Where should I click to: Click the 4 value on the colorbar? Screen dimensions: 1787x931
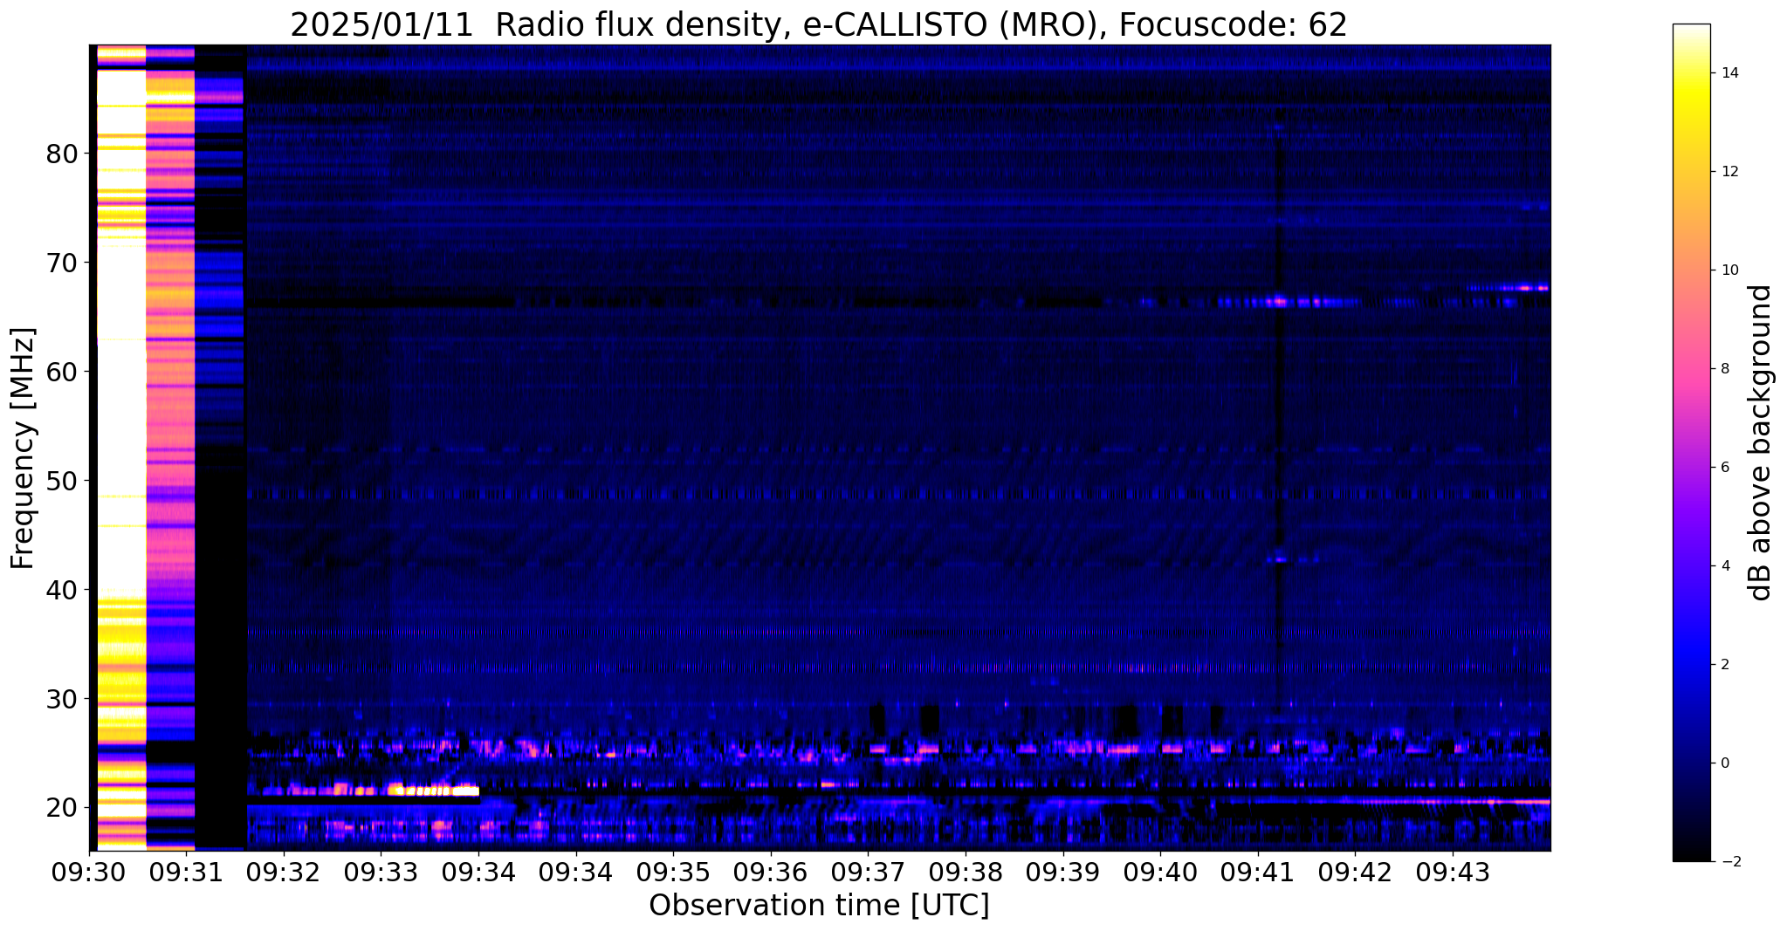pyautogui.click(x=1725, y=566)
